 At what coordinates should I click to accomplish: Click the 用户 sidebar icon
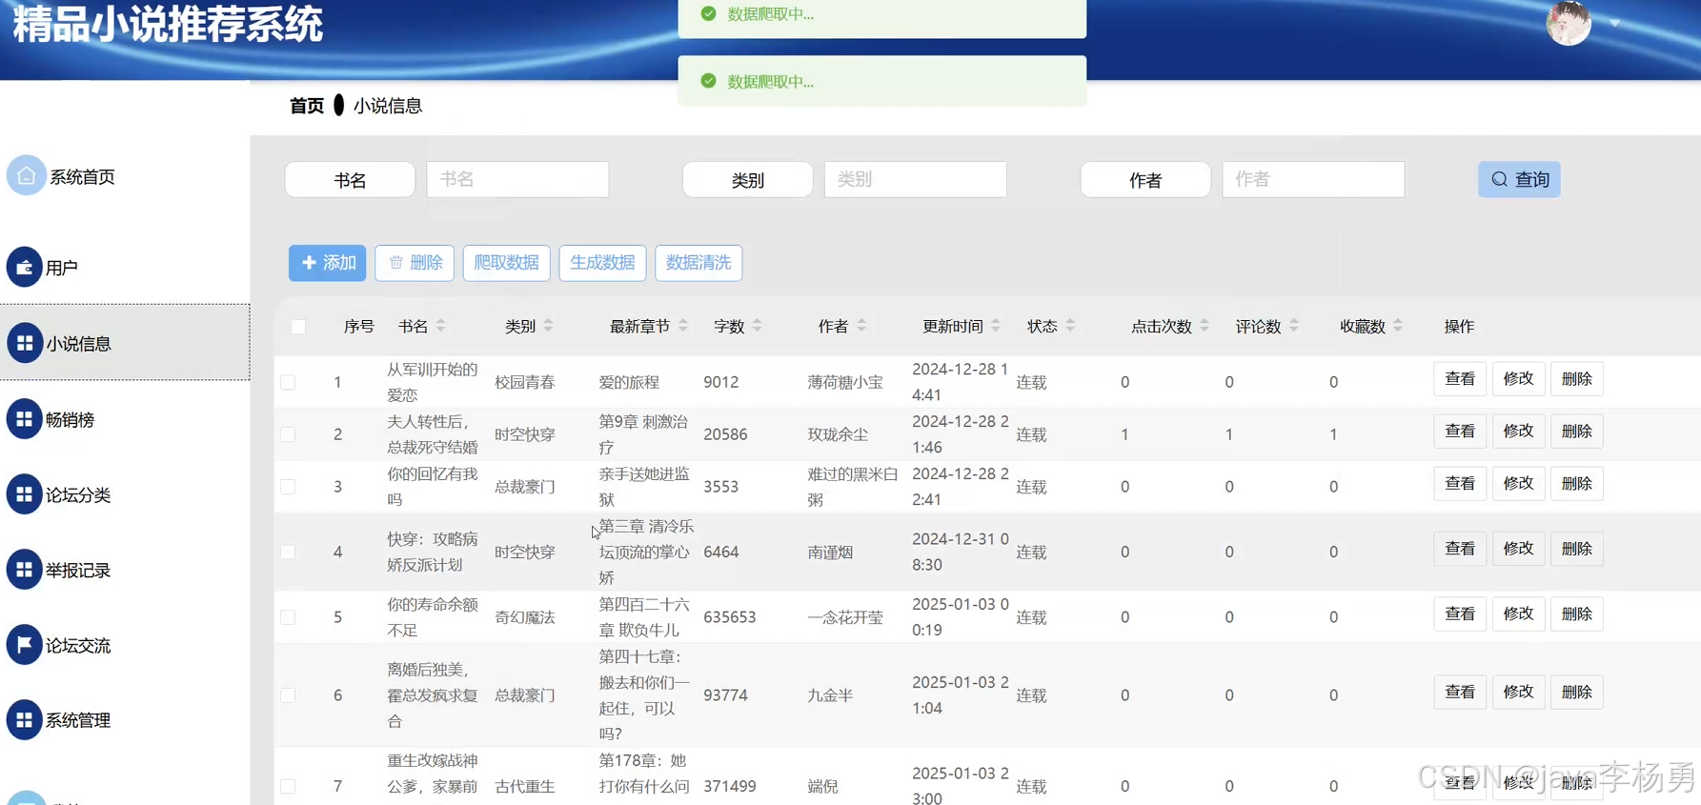pos(24,267)
